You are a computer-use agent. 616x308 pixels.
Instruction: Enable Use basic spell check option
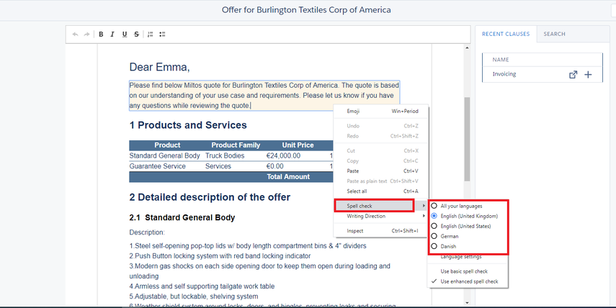tap(465, 271)
